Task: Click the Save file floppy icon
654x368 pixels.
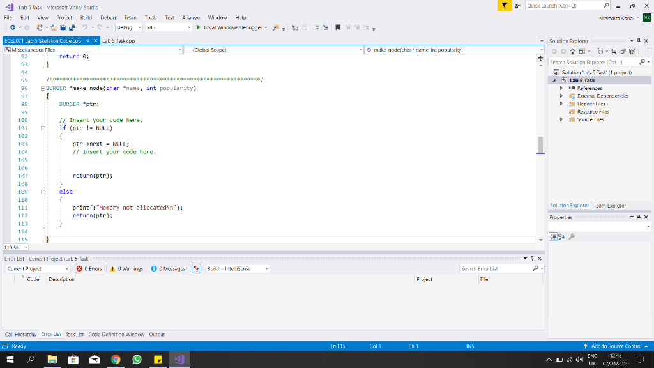Action: pos(63,27)
